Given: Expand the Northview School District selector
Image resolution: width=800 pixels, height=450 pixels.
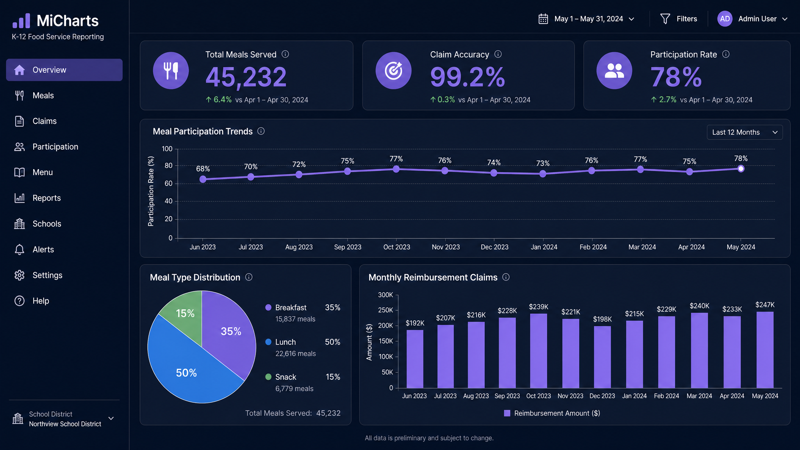Looking at the screenshot, I should coord(63,419).
